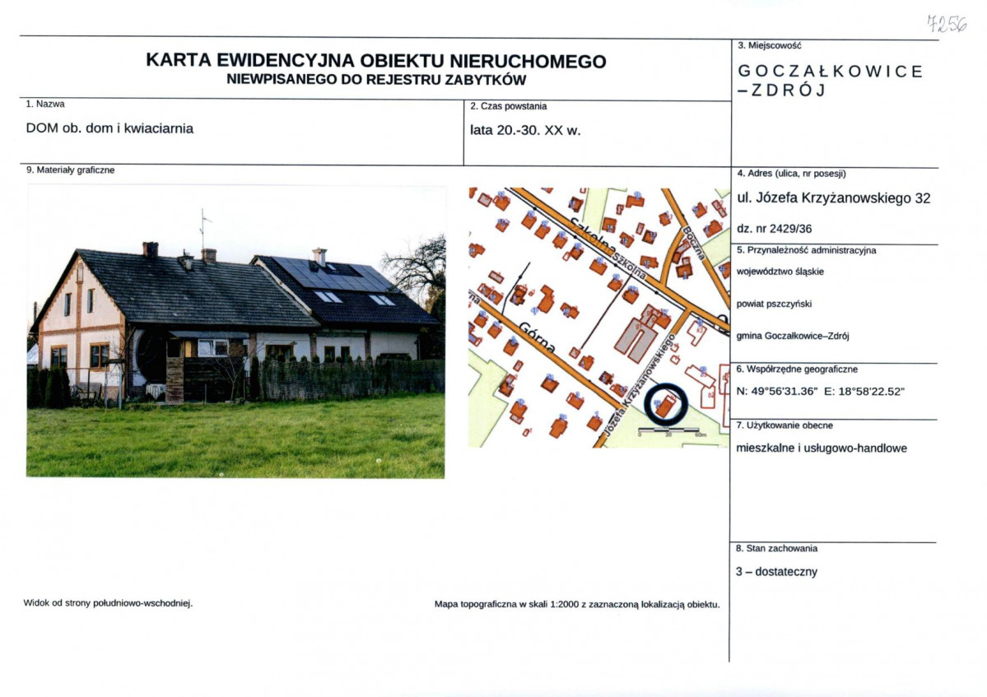This screenshot has height=697, width=987.
Task: Click the label '5. Przynależność administracyjna'
Action: [x=807, y=250]
